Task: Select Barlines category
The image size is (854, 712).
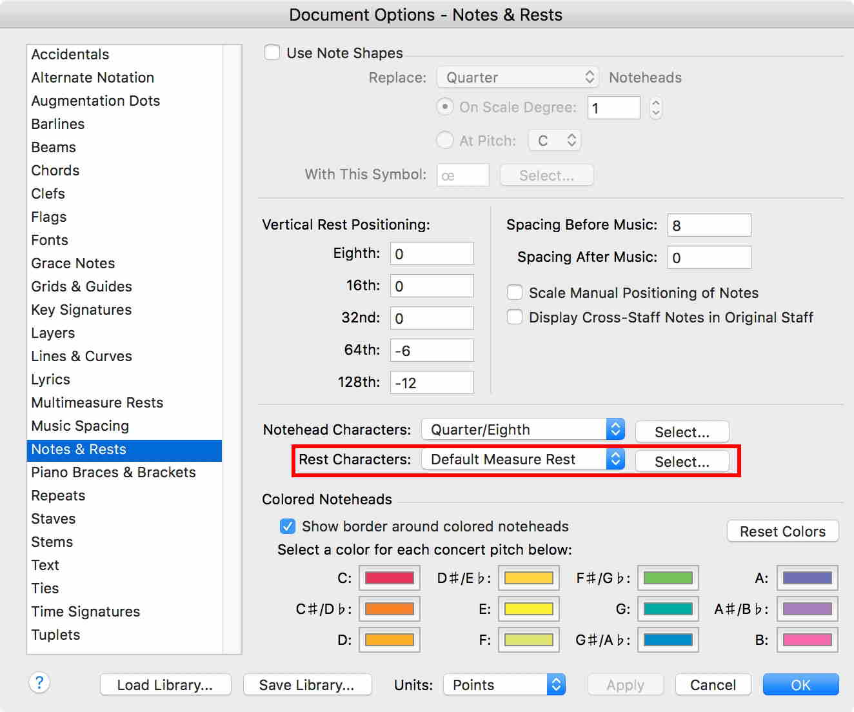Action: point(124,124)
